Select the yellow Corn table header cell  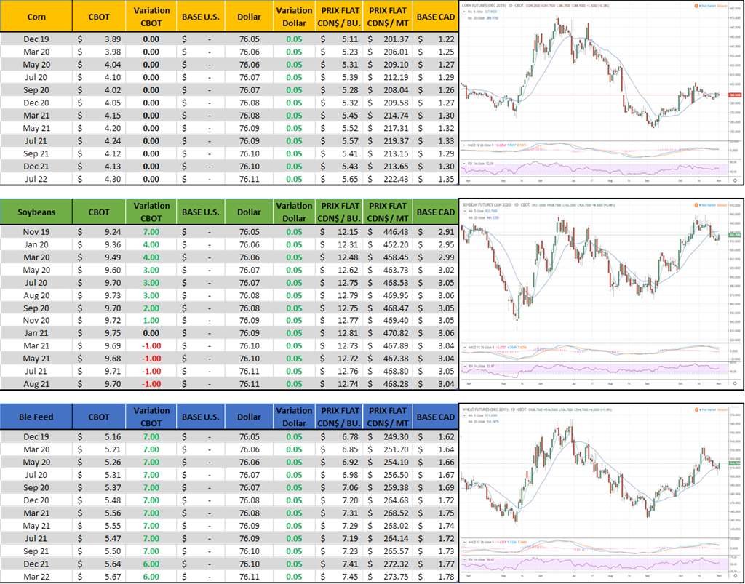pos(36,16)
